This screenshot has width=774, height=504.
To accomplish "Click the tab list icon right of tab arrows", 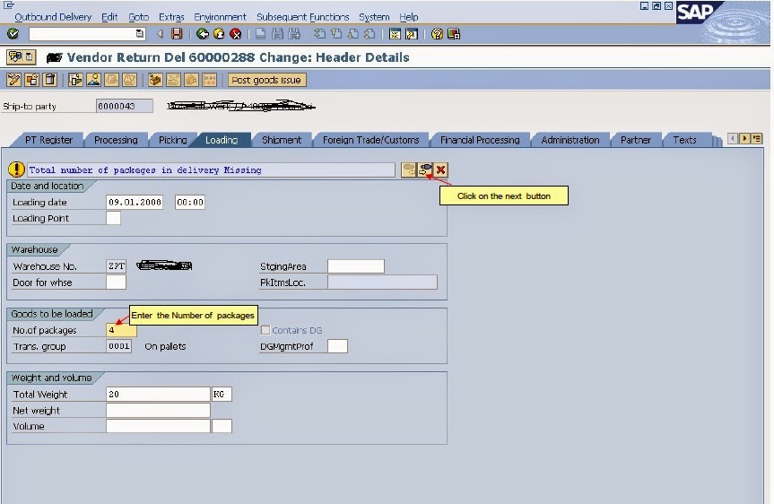I will (x=757, y=139).
